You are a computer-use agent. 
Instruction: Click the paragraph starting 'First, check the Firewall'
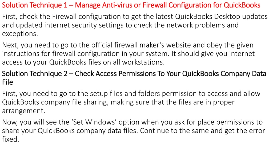(135, 25)
